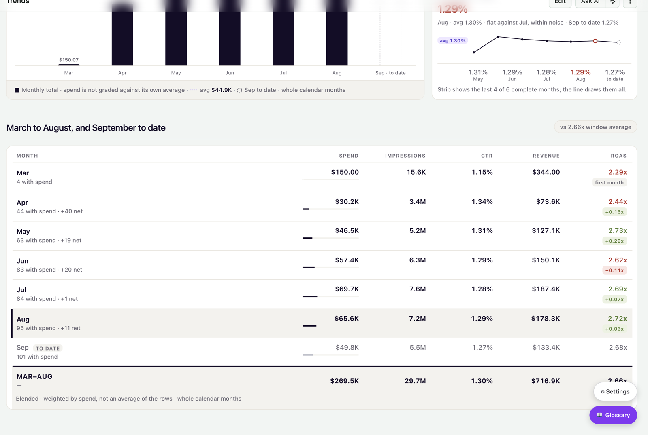
Task: Click the REVENUE column header
Action: tap(546, 156)
